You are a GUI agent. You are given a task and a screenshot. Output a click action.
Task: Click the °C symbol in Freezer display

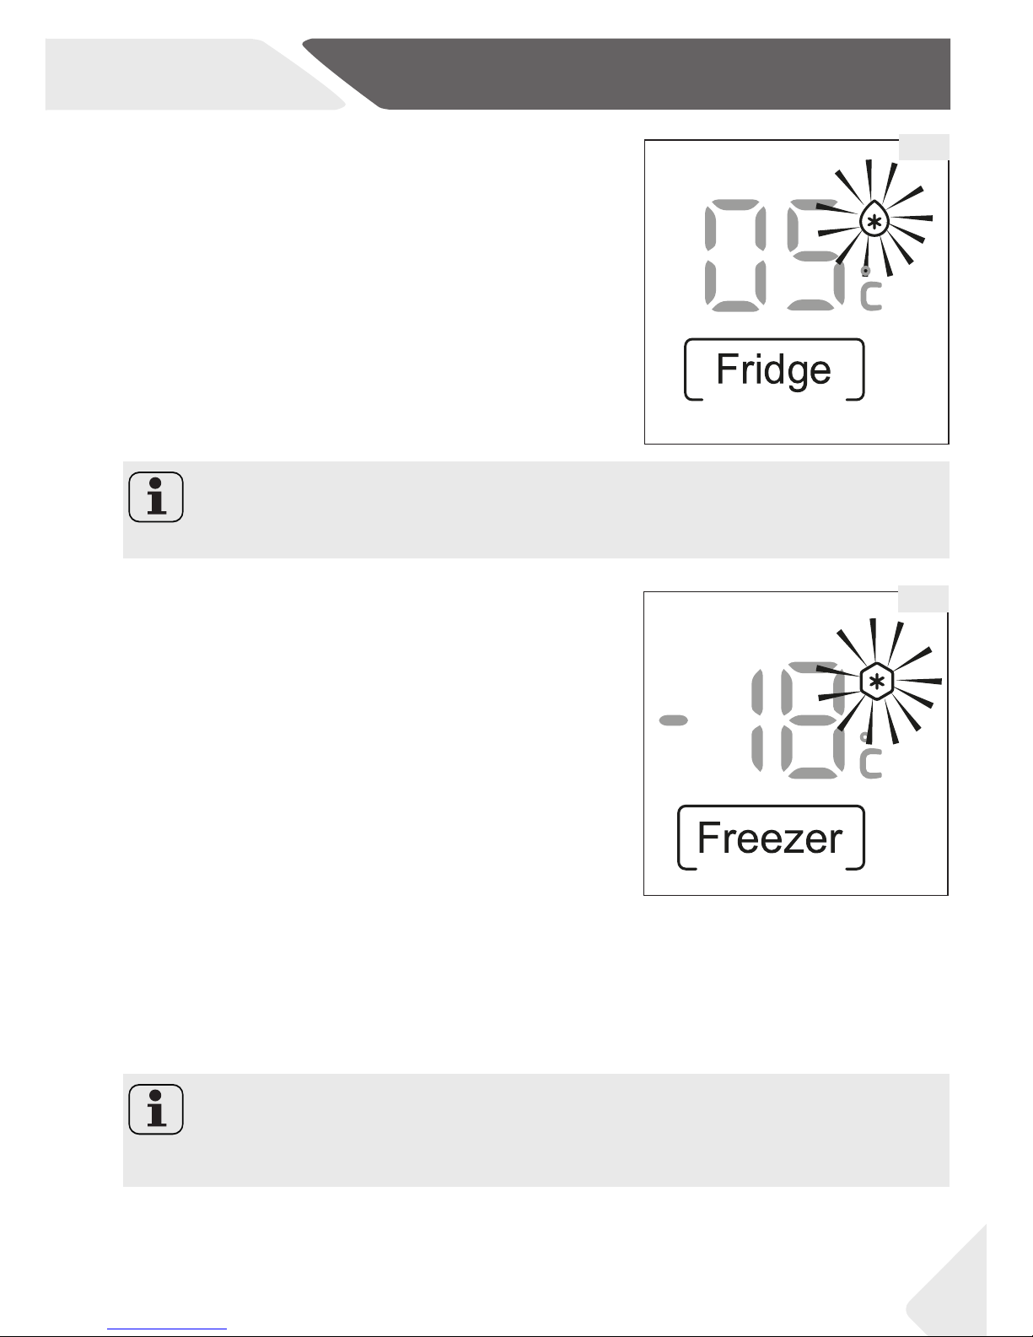871,756
